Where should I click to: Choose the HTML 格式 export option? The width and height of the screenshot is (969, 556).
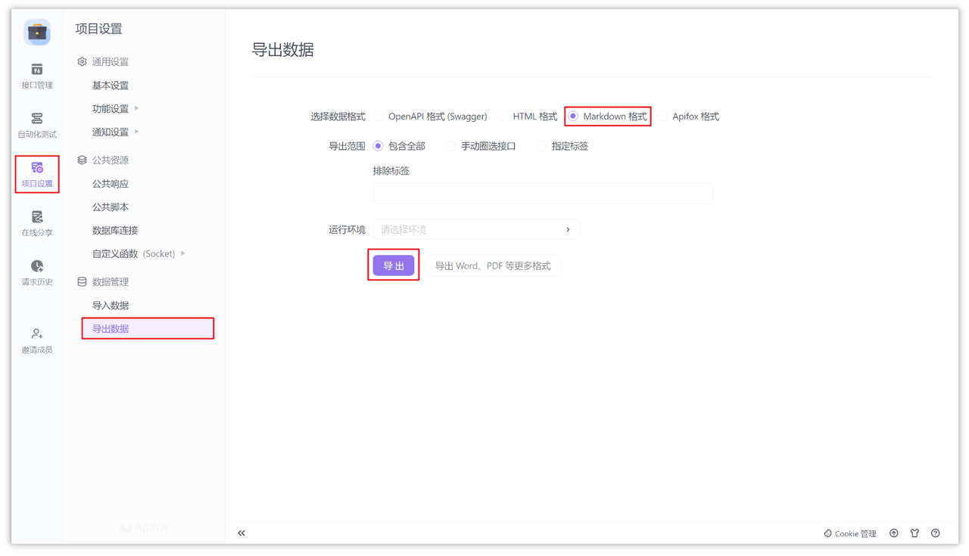coord(502,116)
